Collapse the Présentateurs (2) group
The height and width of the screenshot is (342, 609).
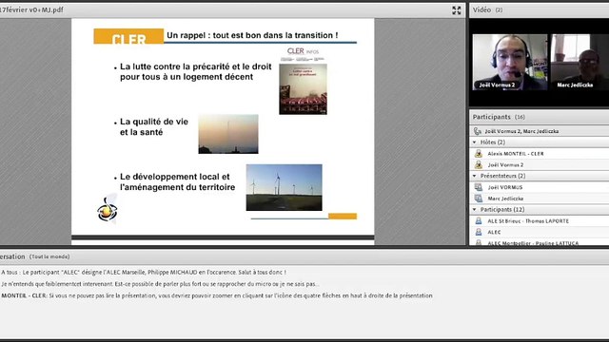click(474, 176)
